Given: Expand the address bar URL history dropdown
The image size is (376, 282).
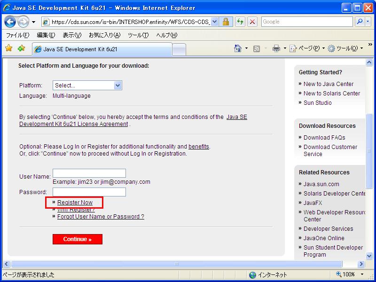Looking at the screenshot, I should [215, 22].
